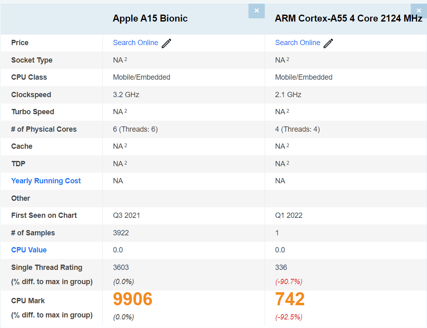Image resolution: width=427 pixels, height=328 pixels.
Task: Open the CPU Value link
Action: click(x=29, y=250)
